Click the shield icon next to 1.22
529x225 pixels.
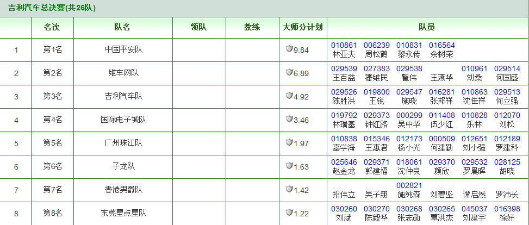pos(289,212)
